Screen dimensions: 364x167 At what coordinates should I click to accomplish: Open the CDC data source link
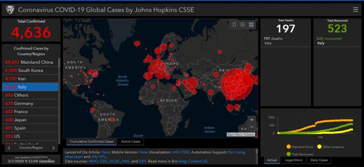tap(104, 161)
